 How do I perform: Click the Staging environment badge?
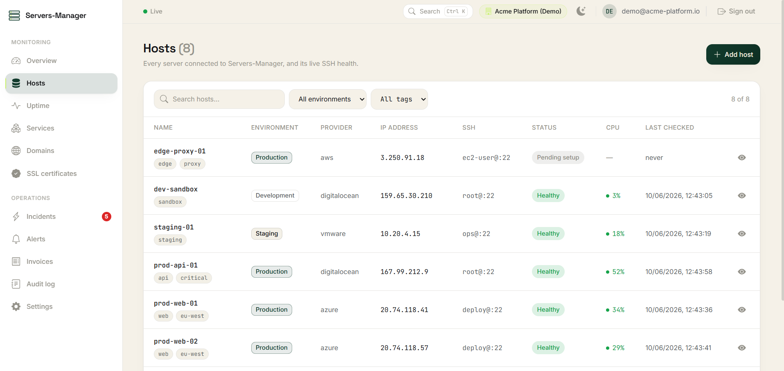pyautogui.click(x=267, y=234)
